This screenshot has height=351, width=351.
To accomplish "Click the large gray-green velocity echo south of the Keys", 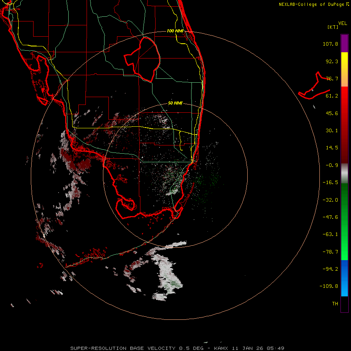I will [168, 277].
